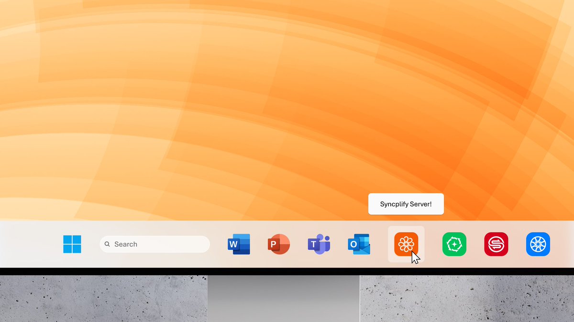The height and width of the screenshot is (322, 574).
Task: Open the green circular star app icon
Action: 454,244
